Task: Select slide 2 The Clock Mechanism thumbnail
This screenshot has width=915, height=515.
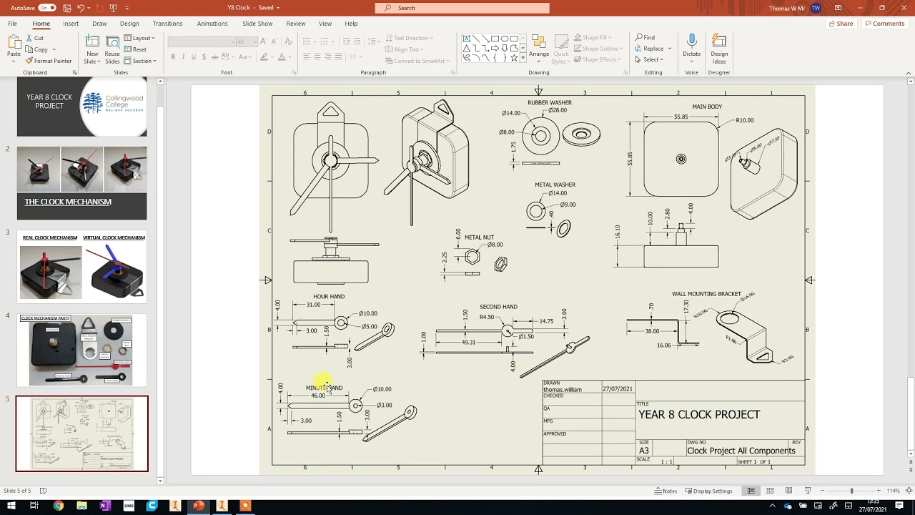Action: click(81, 183)
